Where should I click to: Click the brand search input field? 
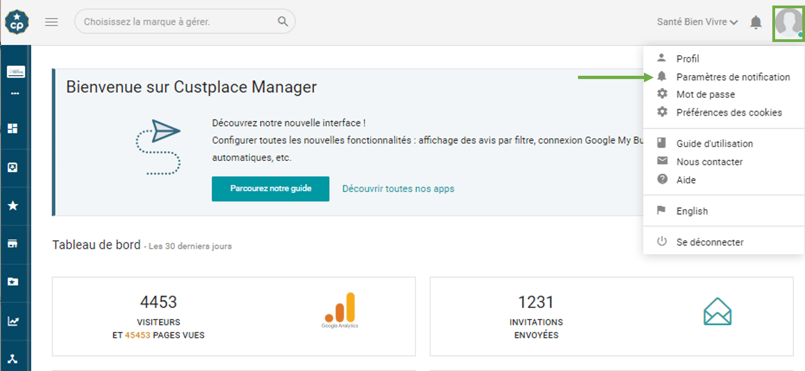(x=185, y=22)
